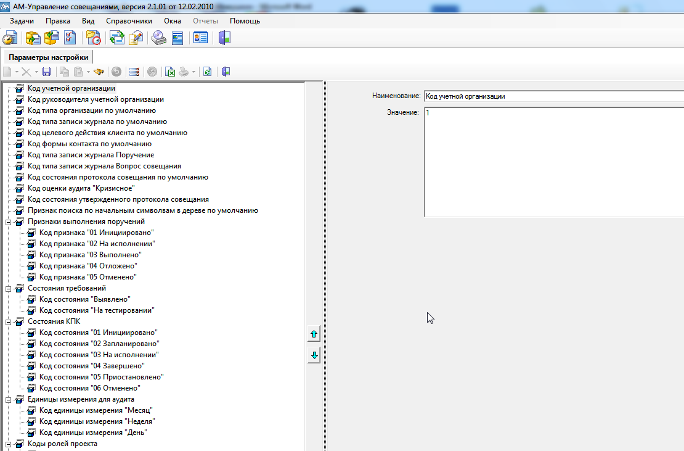
Task: Click the binoculars search icon
Action: pyautogui.click(x=98, y=72)
